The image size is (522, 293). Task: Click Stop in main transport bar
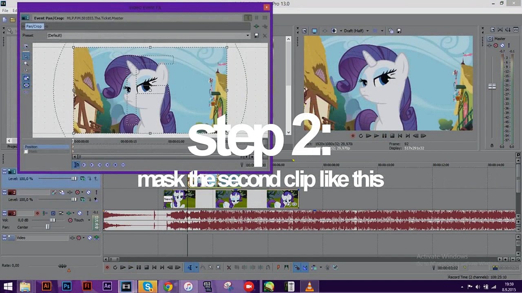146,267
